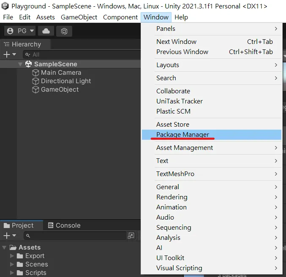286x277 pixels.
Task: Open the Project panel create plus dropdown
Action: click(x=10, y=236)
